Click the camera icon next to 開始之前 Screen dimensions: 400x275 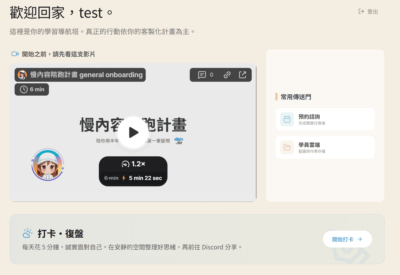coord(15,54)
